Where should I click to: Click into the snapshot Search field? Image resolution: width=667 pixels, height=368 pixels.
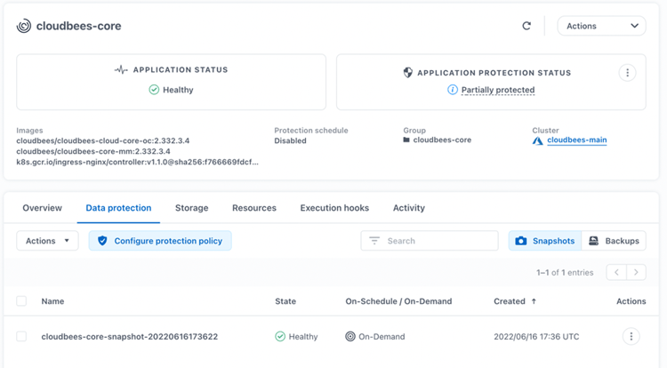pyautogui.click(x=430, y=241)
